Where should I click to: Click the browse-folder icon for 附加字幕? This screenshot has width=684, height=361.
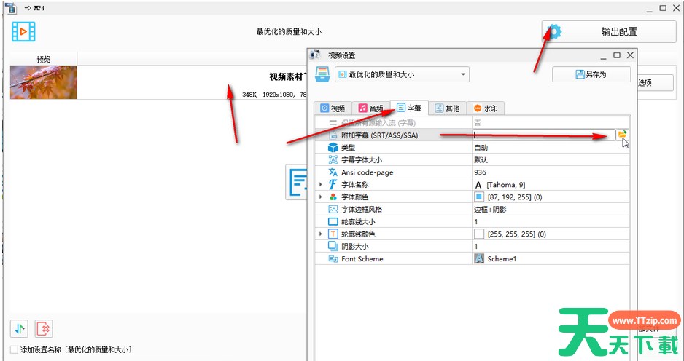[623, 135]
